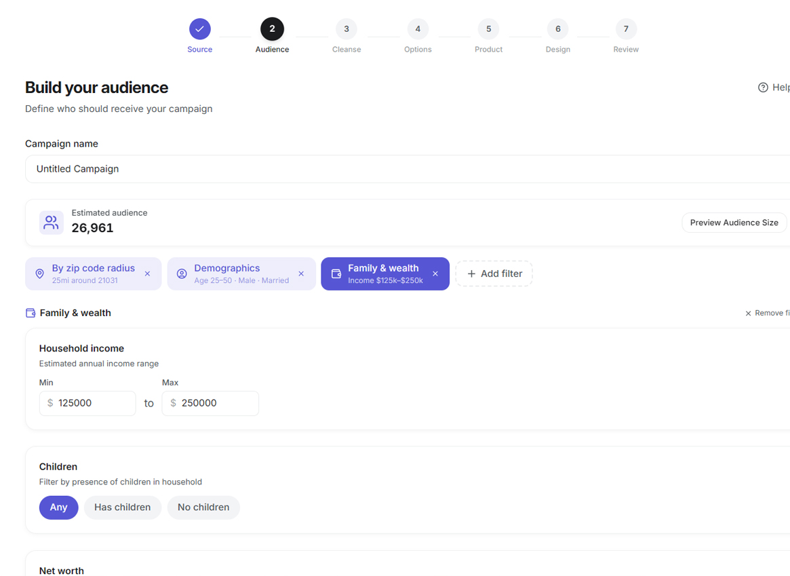The width and height of the screenshot is (790, 576).
Task: Open the Demographics filter chip
Action: coord(241,273)
